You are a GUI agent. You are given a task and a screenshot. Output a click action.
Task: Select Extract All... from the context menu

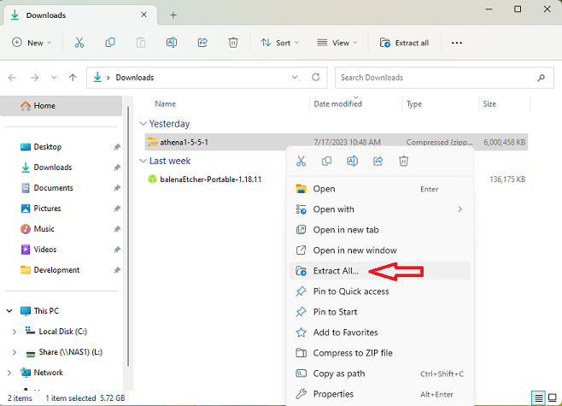(336, 271)
